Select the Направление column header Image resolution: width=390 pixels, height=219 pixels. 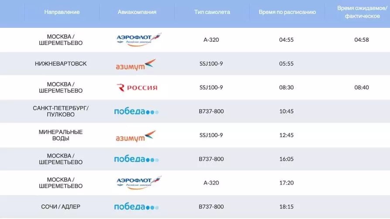pos(62,12)
